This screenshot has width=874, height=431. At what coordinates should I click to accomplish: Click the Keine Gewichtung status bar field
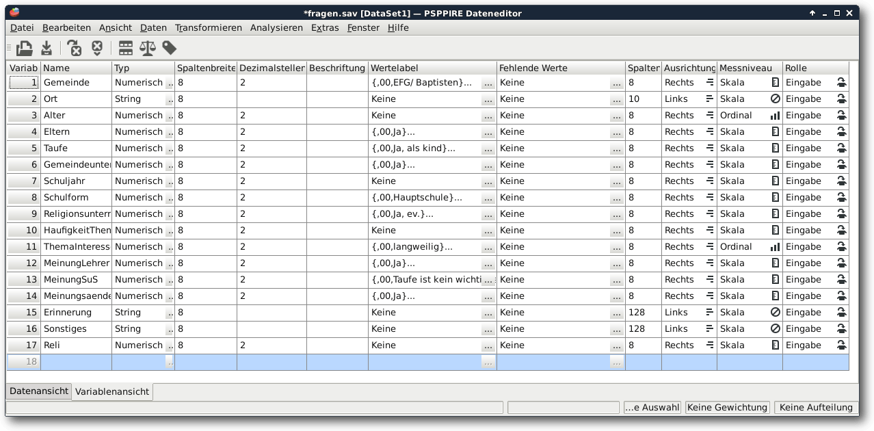pos(727,407)
